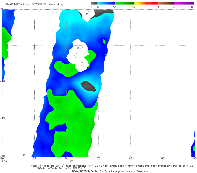Click the swath time label '1:07'
The width and height of the screenshot is (197, 173).
click(x=71, y=162)
